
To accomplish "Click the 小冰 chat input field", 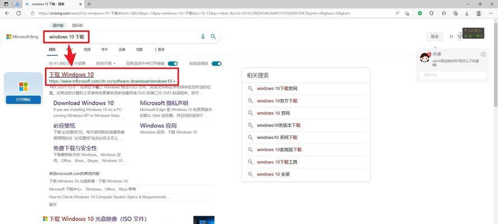I will coord(453,75).
